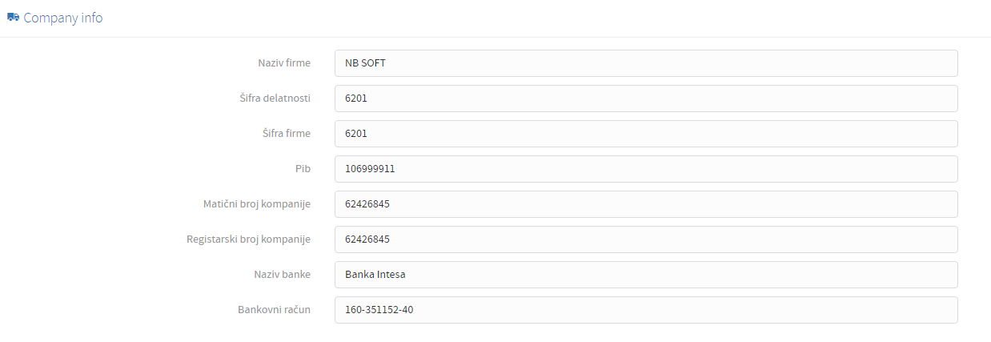Screen dimensions: 991x342
Task: Select the Registarski broj kompanije label
Action: [x=249, y=239]
